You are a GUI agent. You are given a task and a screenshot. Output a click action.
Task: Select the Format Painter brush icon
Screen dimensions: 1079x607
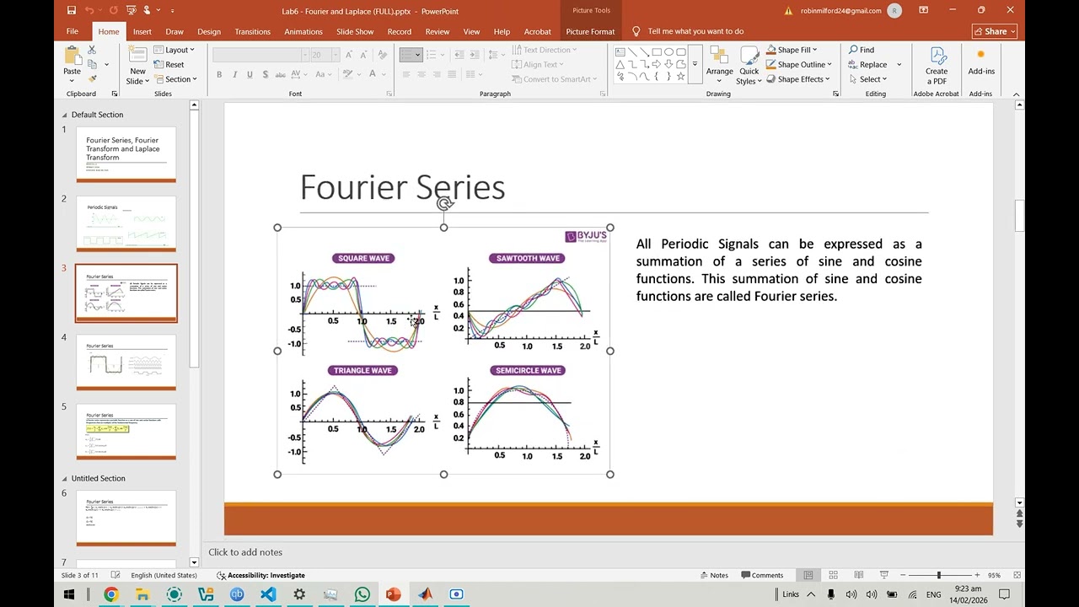pyautogui.click(x=92, y=78)
